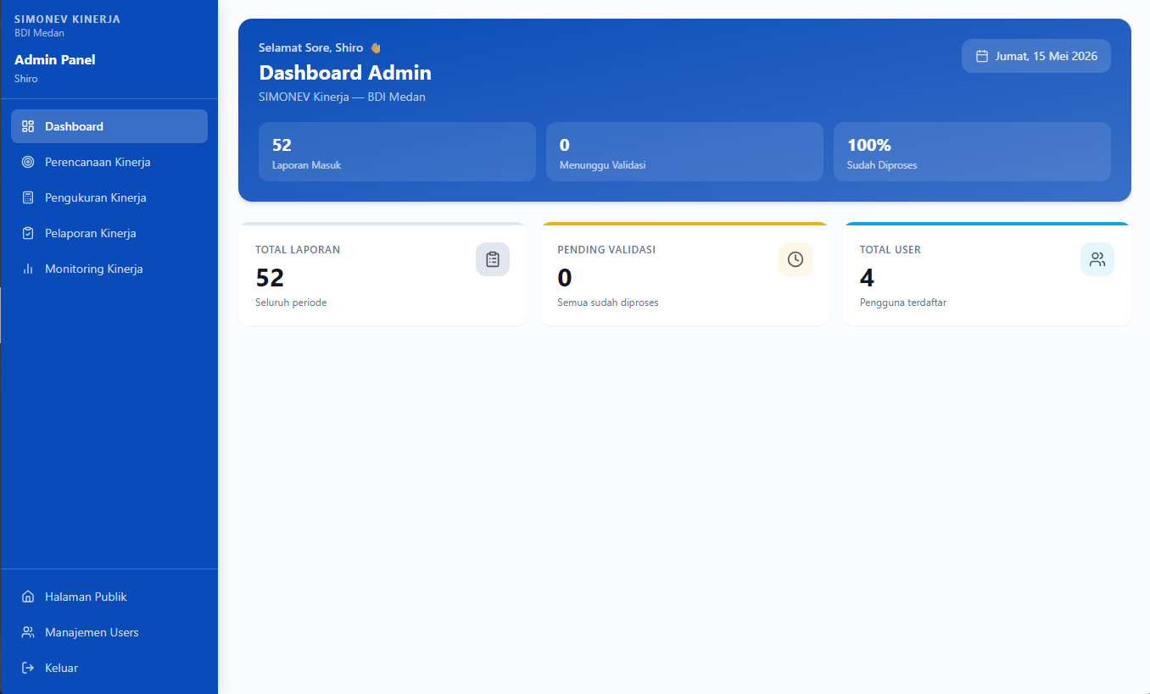Viewport: 1150px width, 694px height.
Task: Open Perencanaan Kinerja from the sidebar
Action: [109, 162]
